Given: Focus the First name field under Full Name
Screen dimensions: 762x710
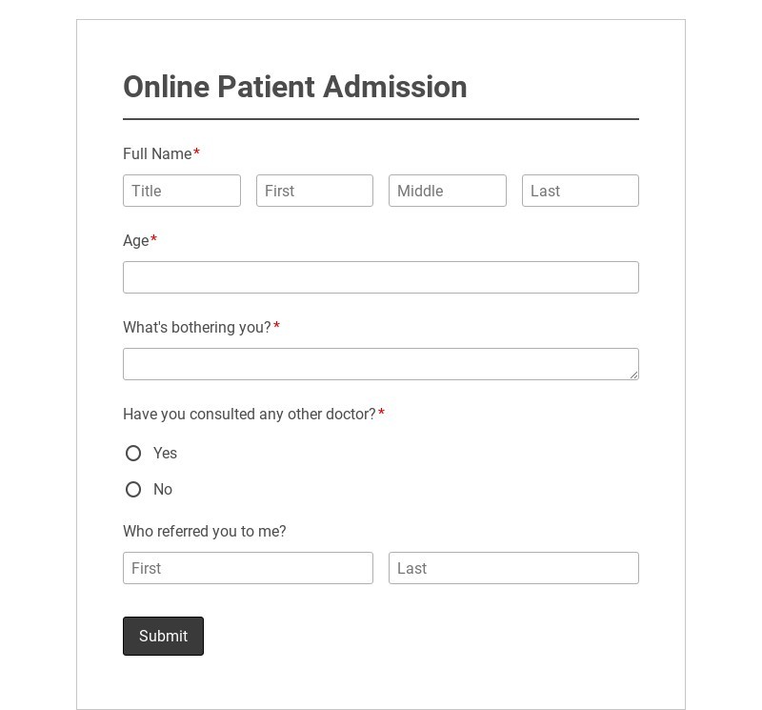Looking at the screenshot, I should pyautogui.click(x=314, y=191).
